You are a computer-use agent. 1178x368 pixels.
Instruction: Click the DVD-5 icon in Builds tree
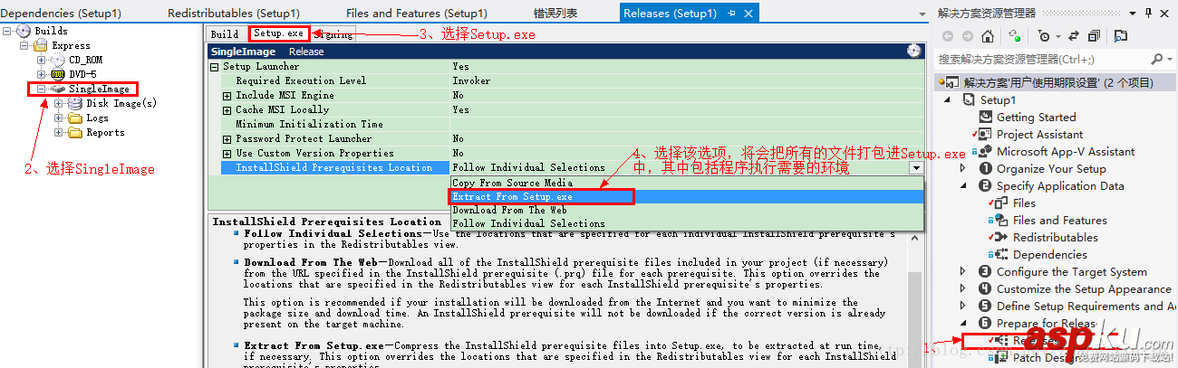click(57, 74)
